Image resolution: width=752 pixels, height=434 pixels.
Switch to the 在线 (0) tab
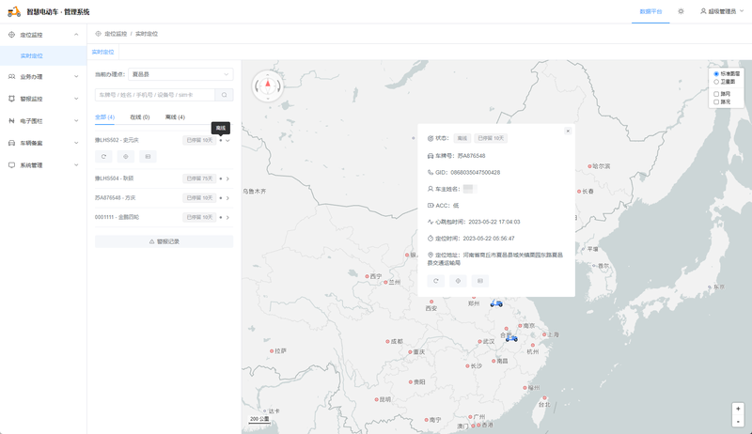(140, 117)
